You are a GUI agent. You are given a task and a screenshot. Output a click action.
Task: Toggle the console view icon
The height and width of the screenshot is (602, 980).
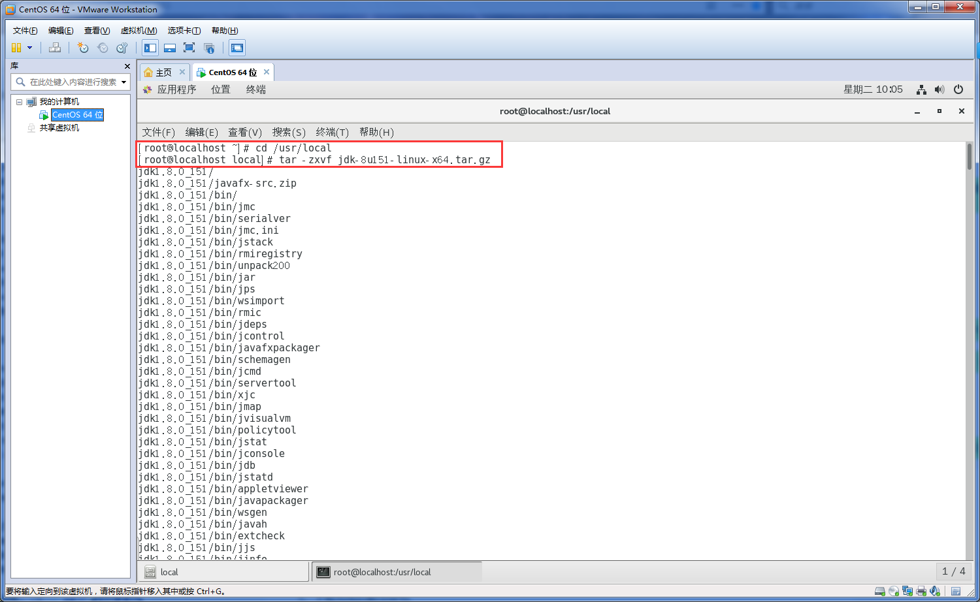coord(237,48)
